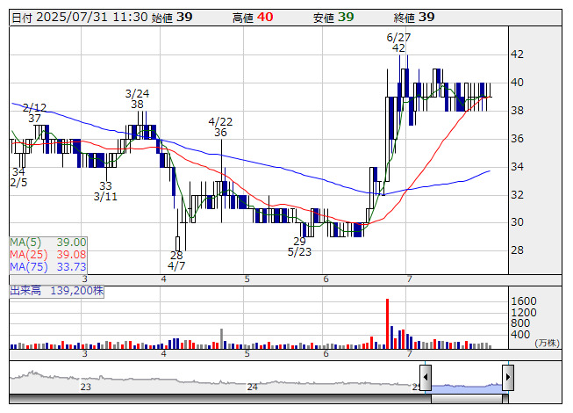Click the 2/5 low label of 34
573x413 pixels.
[x=18, y=177]
